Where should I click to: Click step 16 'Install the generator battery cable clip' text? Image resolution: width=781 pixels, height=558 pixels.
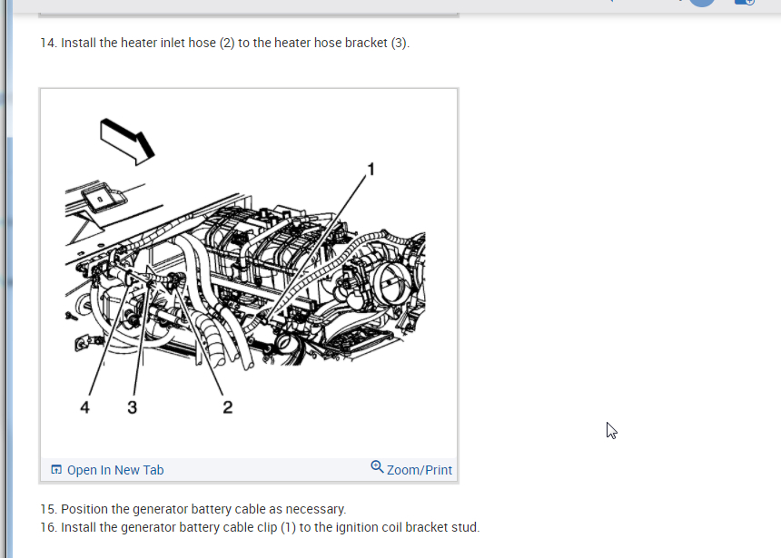click(260, 527)
